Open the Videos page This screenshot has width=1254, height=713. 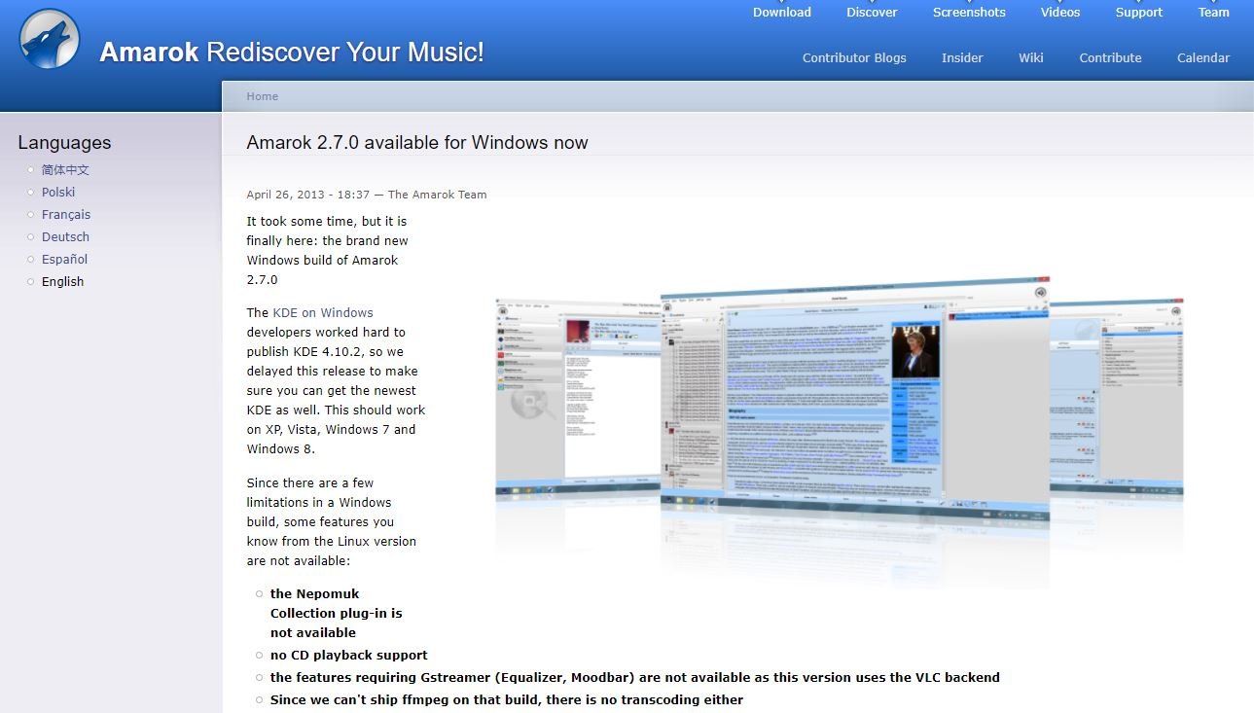click(1060, 12)
